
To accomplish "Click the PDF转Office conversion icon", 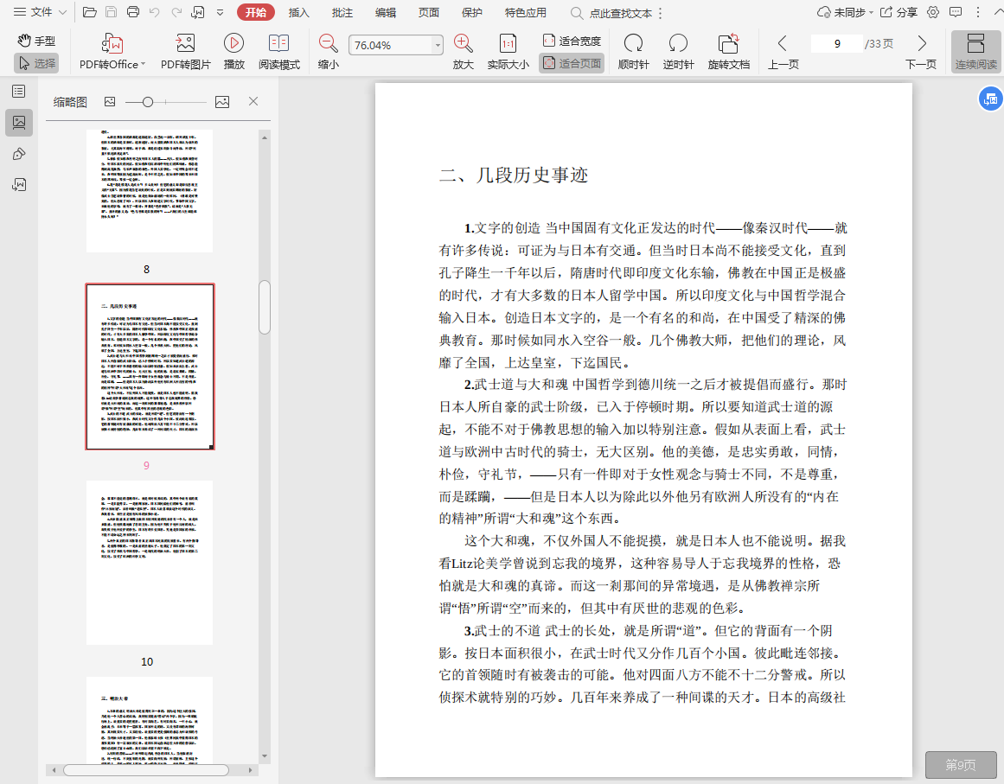I will (112, 44).
